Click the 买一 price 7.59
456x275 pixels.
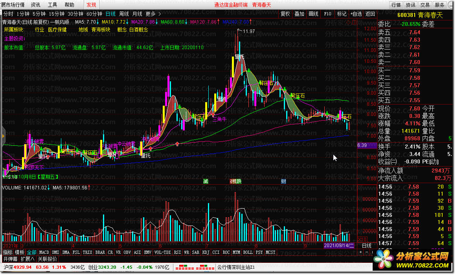pos(415,70)
